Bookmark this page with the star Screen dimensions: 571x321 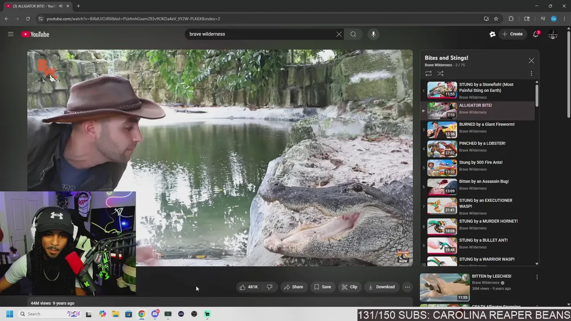tap(496, 19)
